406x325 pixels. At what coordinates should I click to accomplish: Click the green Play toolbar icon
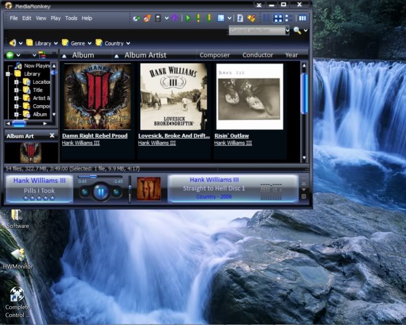[x=188, y=18]
